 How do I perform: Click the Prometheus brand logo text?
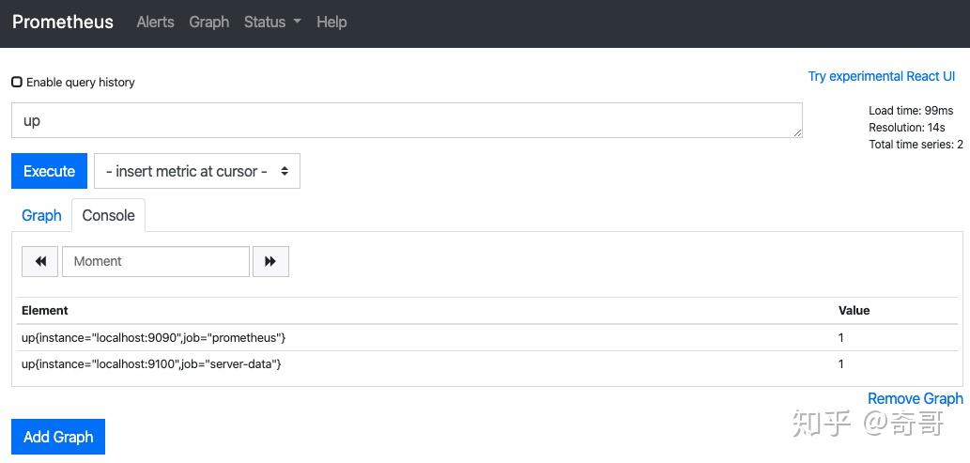pyautogui.click(x=63, y=22)
